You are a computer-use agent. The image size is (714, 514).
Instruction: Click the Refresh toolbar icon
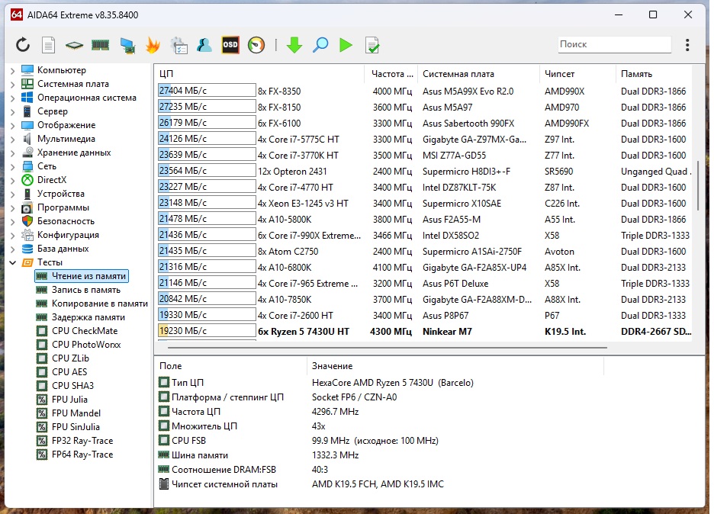click(23, 45)
